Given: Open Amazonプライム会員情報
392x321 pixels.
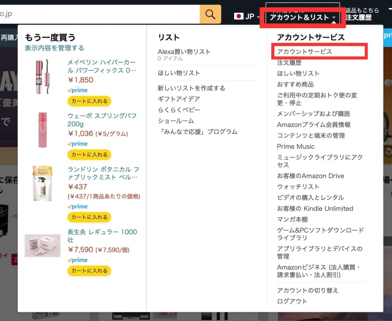Looking at the screenshot, I should [314, 124].
